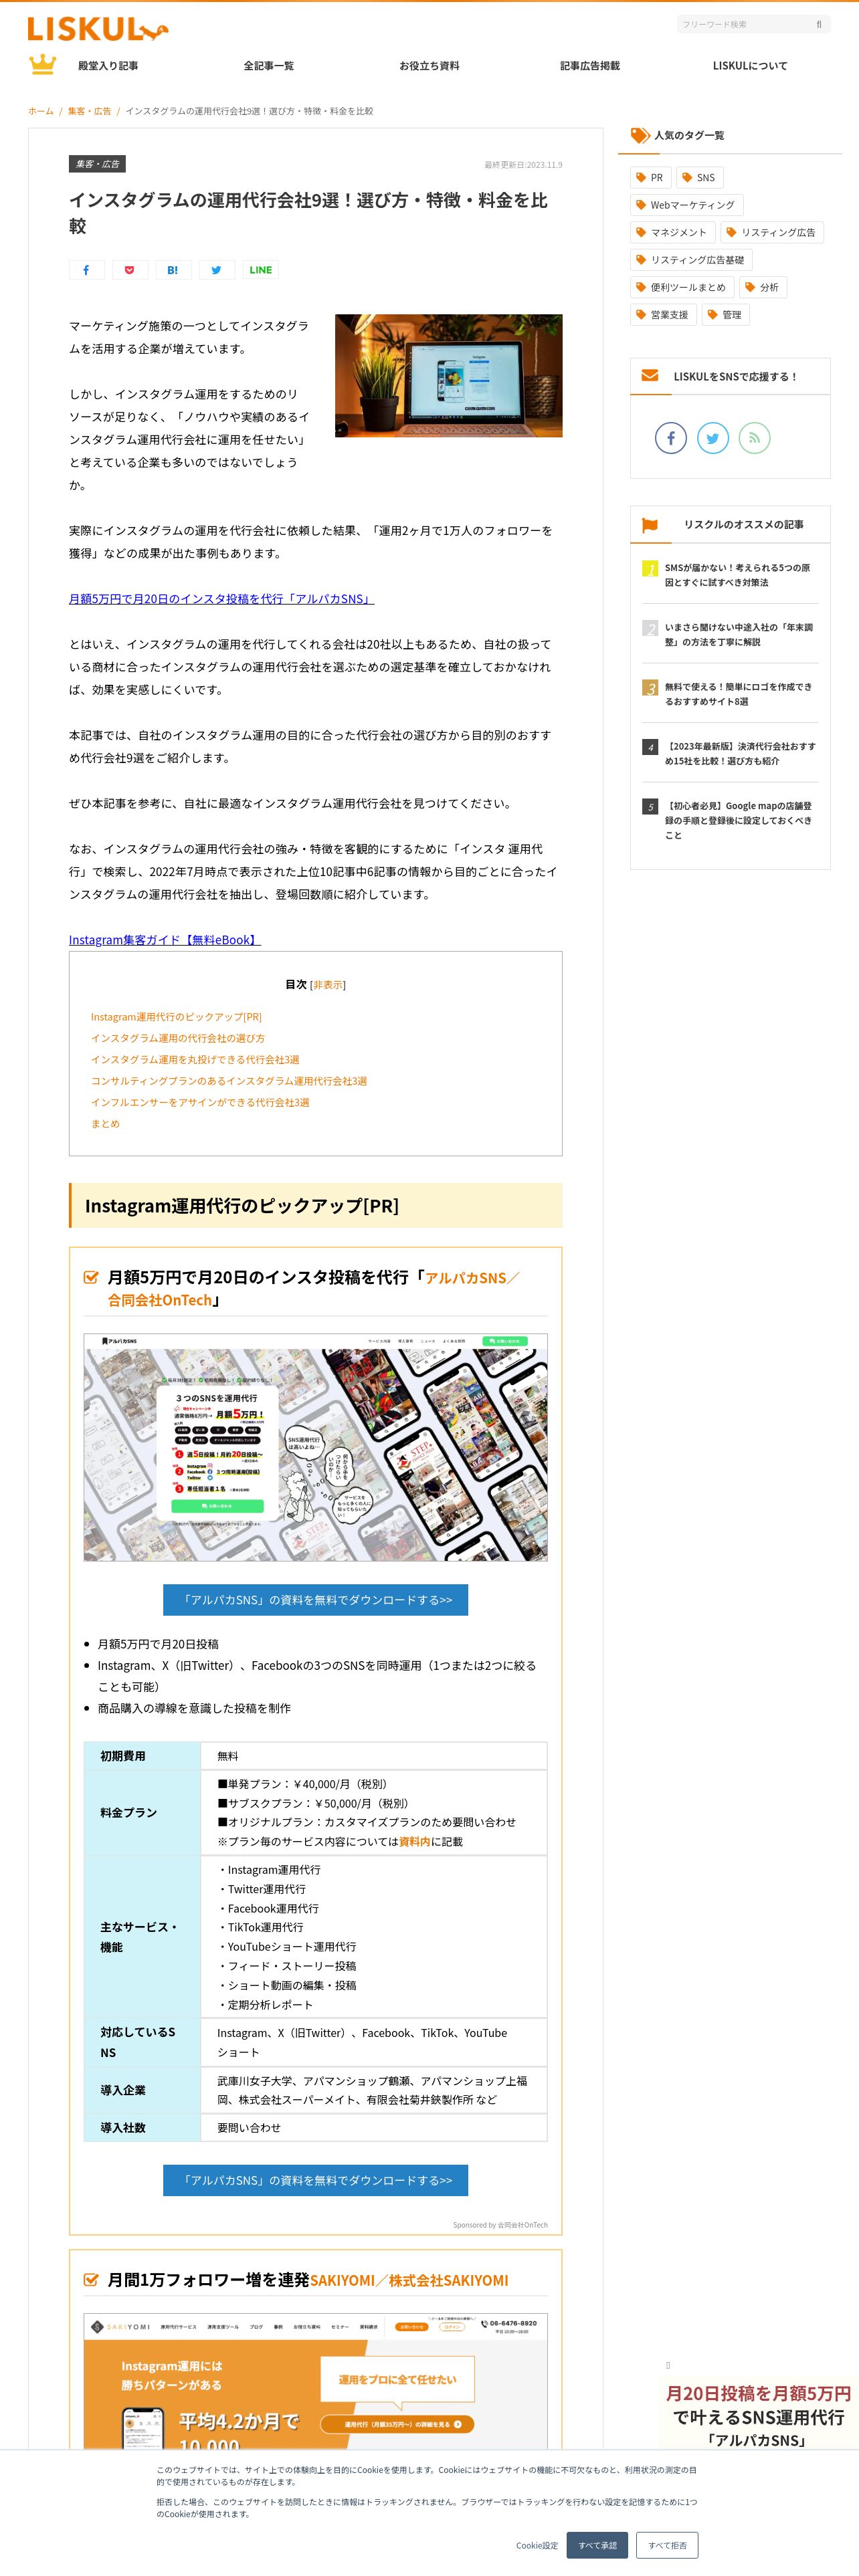Share article via LINE

coord(260,270)
